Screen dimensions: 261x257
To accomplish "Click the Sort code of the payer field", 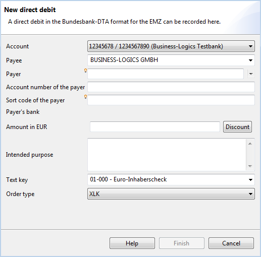I will point(171,100).
